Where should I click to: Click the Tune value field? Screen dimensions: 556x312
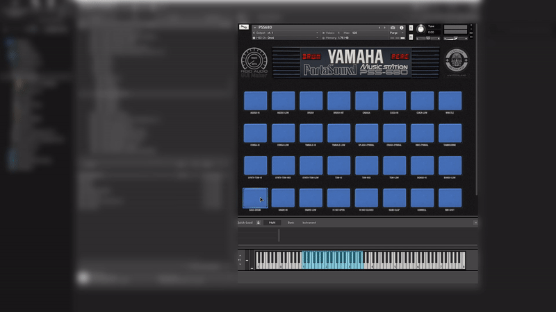coord(432,32)
